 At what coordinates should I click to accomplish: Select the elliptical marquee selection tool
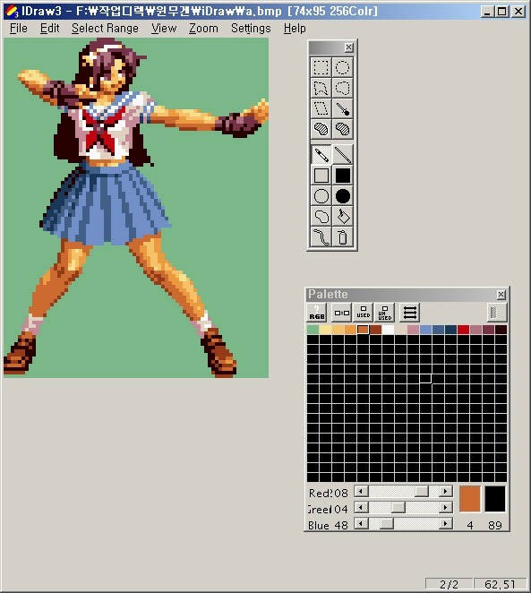342,67
